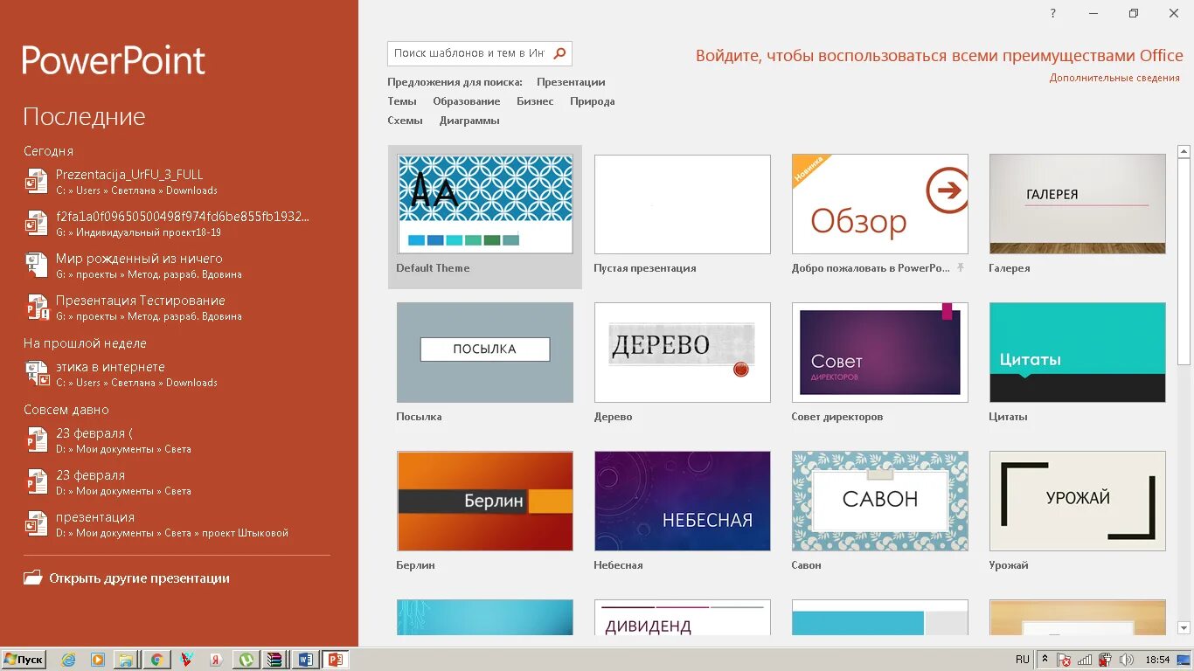The height and width of the screenshot is (671, 1194).
Task: Open the help question mark icon
Action: [x=1053, y=13]
